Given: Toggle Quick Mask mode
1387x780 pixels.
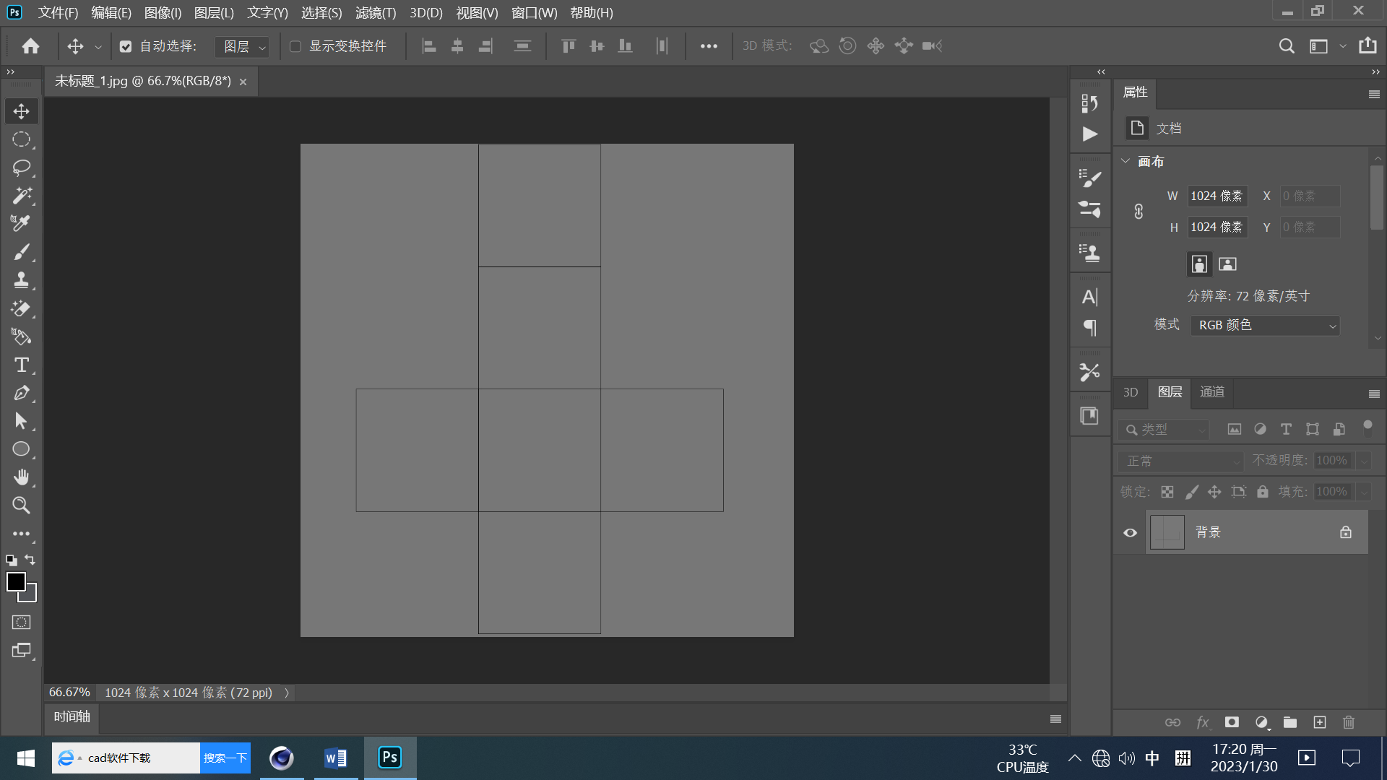Looking at the screenshot, I should pos(21,622).
